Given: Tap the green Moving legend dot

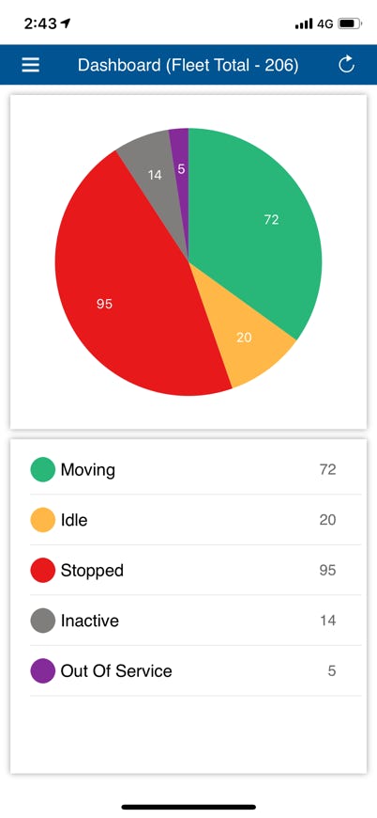Looking at the screenshot, I should coord(42,469).
